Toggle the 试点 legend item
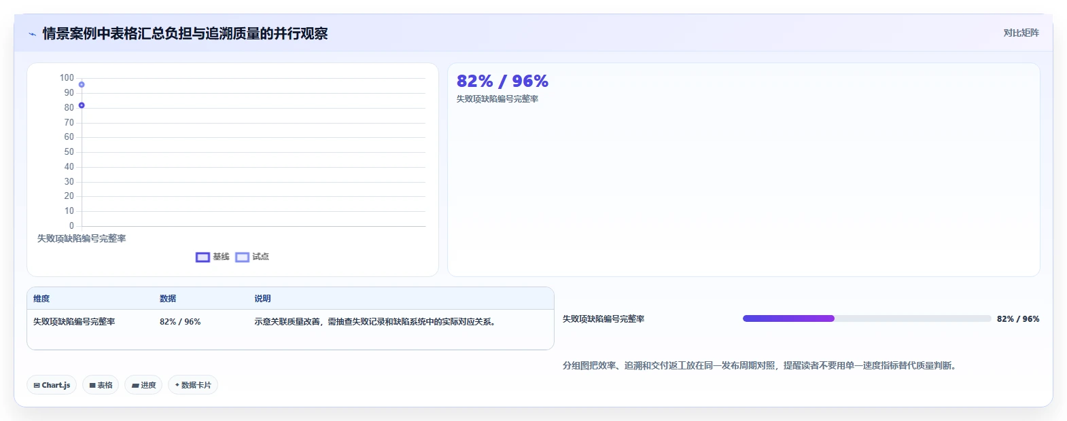The image size is (1067, 421). pos(252,257)
